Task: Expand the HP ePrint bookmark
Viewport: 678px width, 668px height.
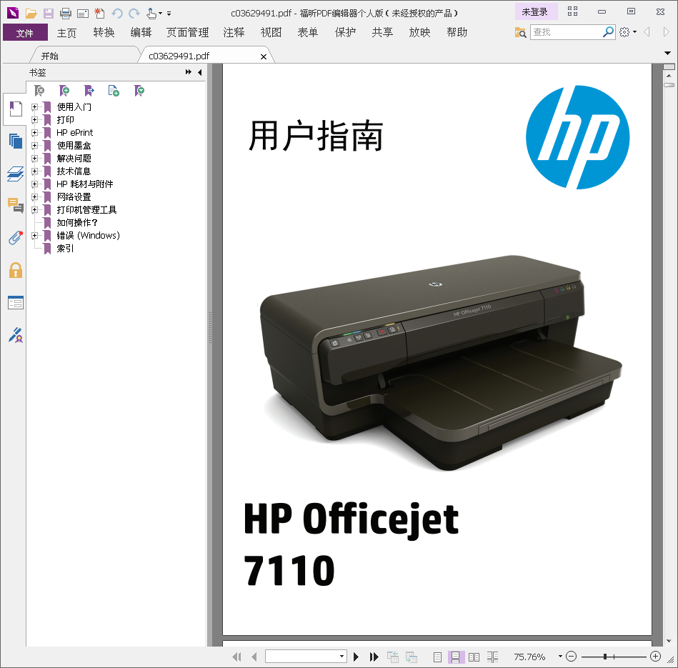Action: (34, 133)
